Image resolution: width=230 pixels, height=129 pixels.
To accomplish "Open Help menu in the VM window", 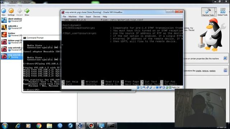I will coord(105,17).
